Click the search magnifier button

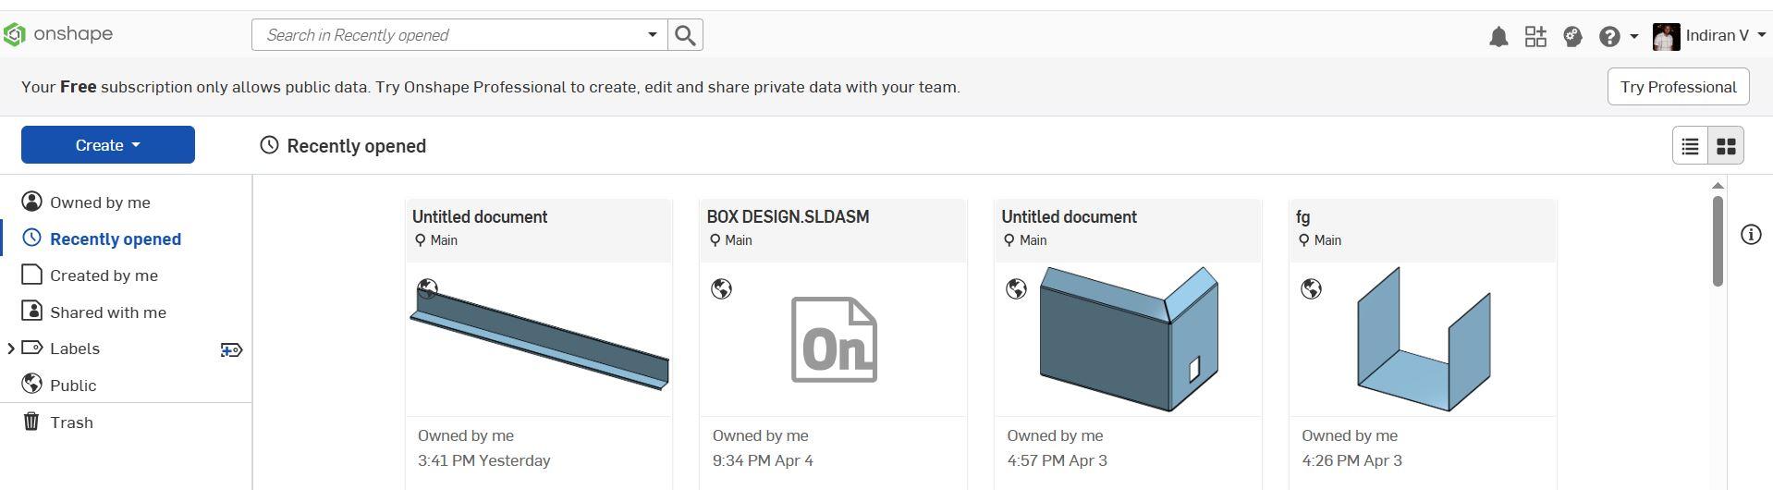[x=685, y=35]
